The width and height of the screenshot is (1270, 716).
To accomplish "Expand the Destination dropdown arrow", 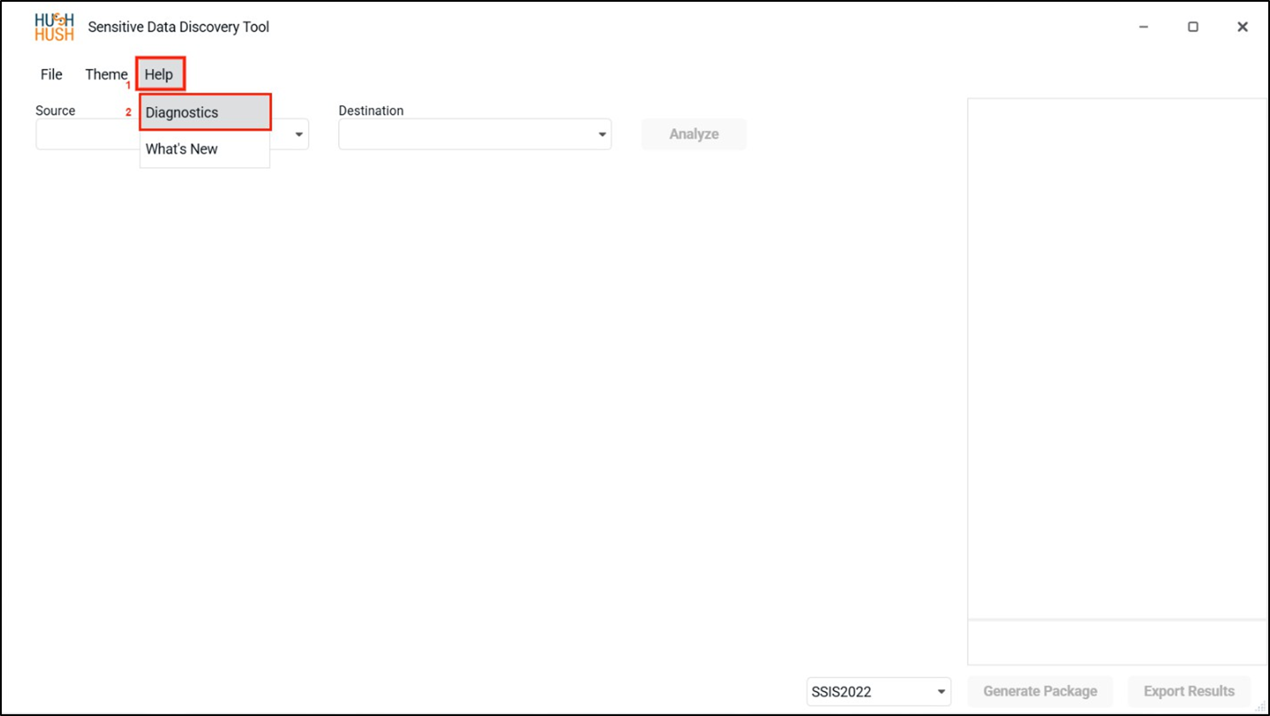I will coord(602,135).
